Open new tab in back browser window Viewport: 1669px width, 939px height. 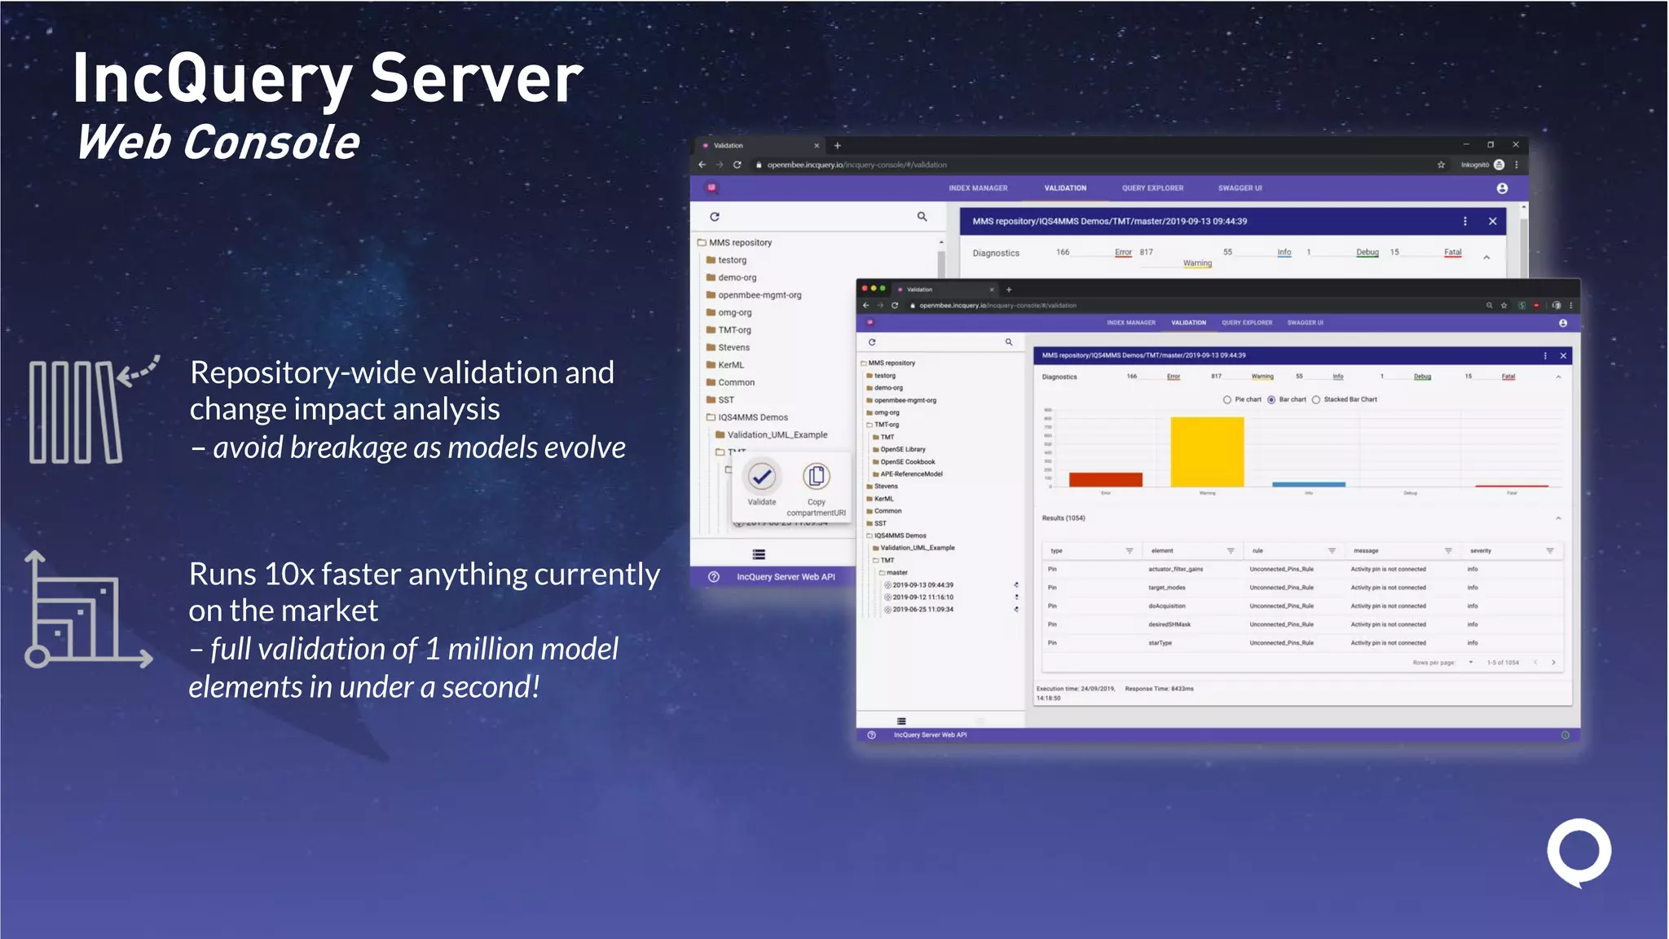coord(837,145)
